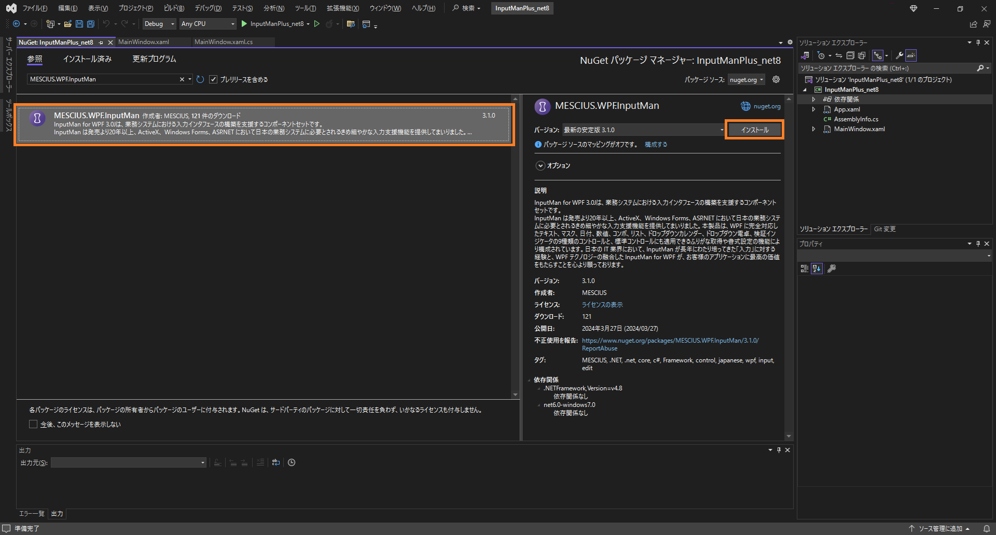Click the MESCIUS.WPF.InputMan package icon in the details pane
Screen dimensions: 996x535
click(542, 106)
